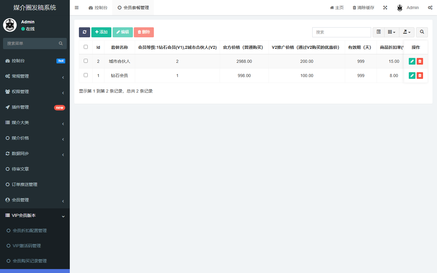437x273 pixels.
Task: Select the 会员套餐管理 tab
Action: 133,8
